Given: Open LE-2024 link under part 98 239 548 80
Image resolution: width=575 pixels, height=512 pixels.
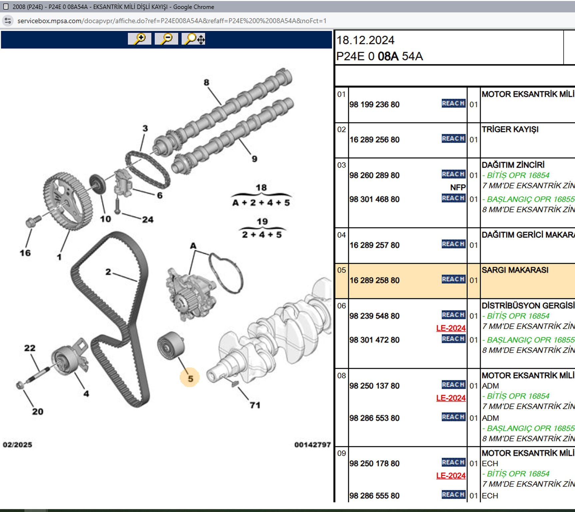Looking at the screenshot, I should pos(451,328).
